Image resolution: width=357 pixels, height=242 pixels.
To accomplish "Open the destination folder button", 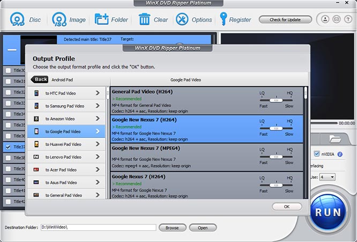I will [x=203, y=228].
